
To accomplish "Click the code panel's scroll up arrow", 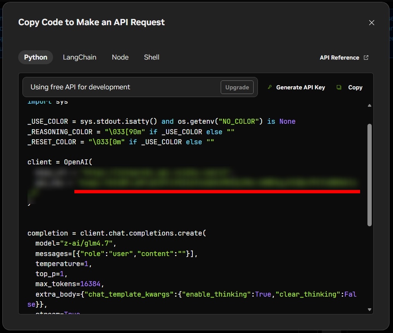I will pyautogui.click(x=369, y=106).
